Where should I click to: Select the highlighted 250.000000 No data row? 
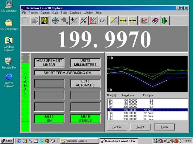click(x=147, y=110)
